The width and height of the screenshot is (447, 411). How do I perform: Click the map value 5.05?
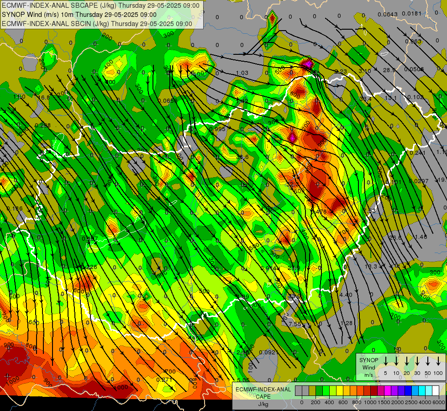coord(243,380)
